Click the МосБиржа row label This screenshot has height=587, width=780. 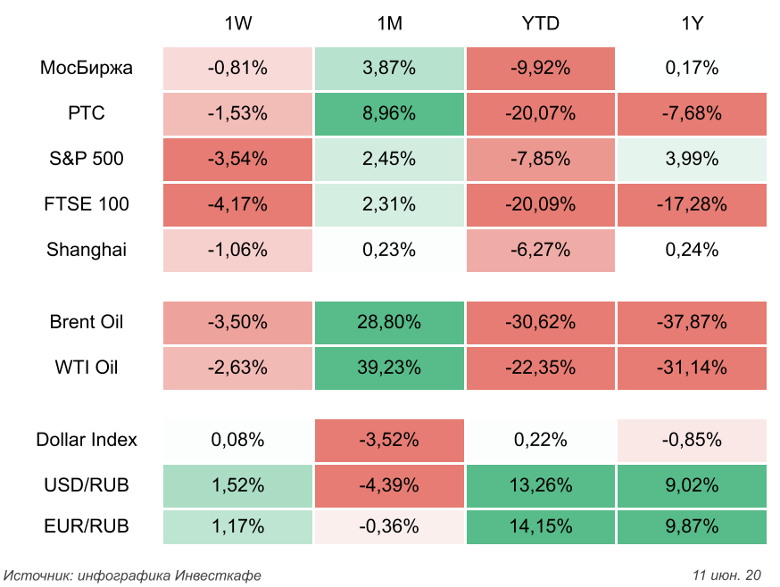coord(87,68)
